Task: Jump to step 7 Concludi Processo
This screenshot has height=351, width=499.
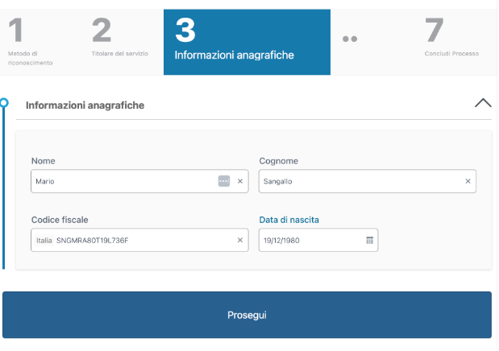Action: click(x=451, y=42)
